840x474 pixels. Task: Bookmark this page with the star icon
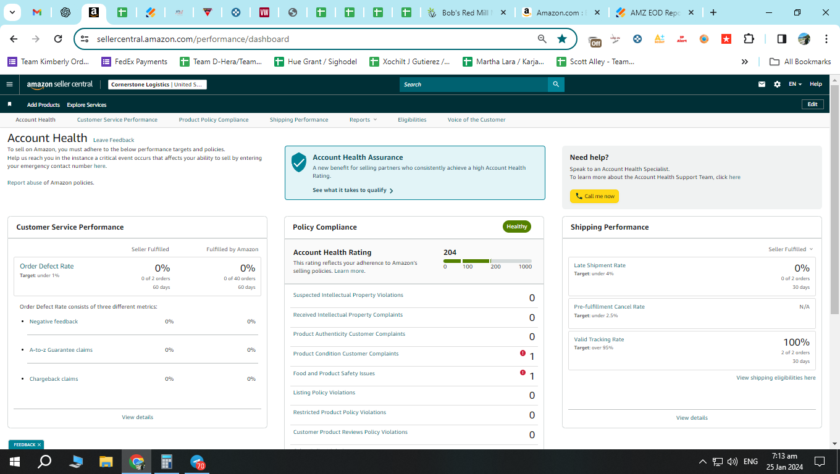tap(561, 39)
